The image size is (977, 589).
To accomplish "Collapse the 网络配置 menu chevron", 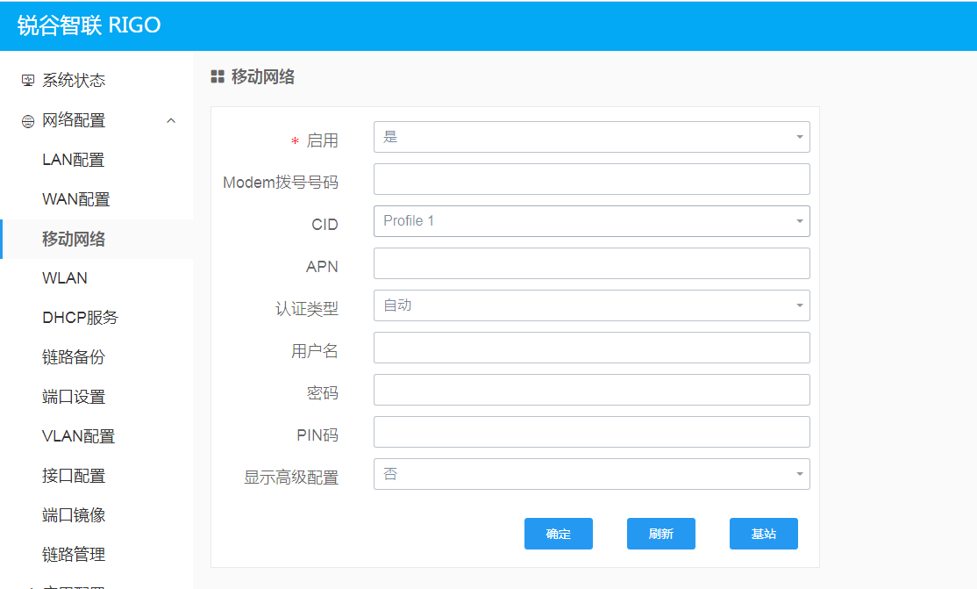I will pos(171,120).
